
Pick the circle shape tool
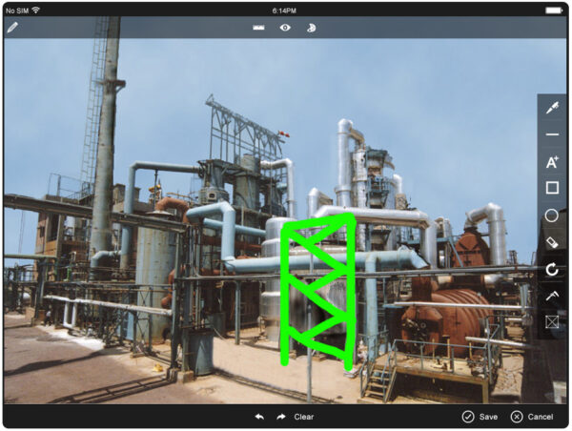click(552, 215)
